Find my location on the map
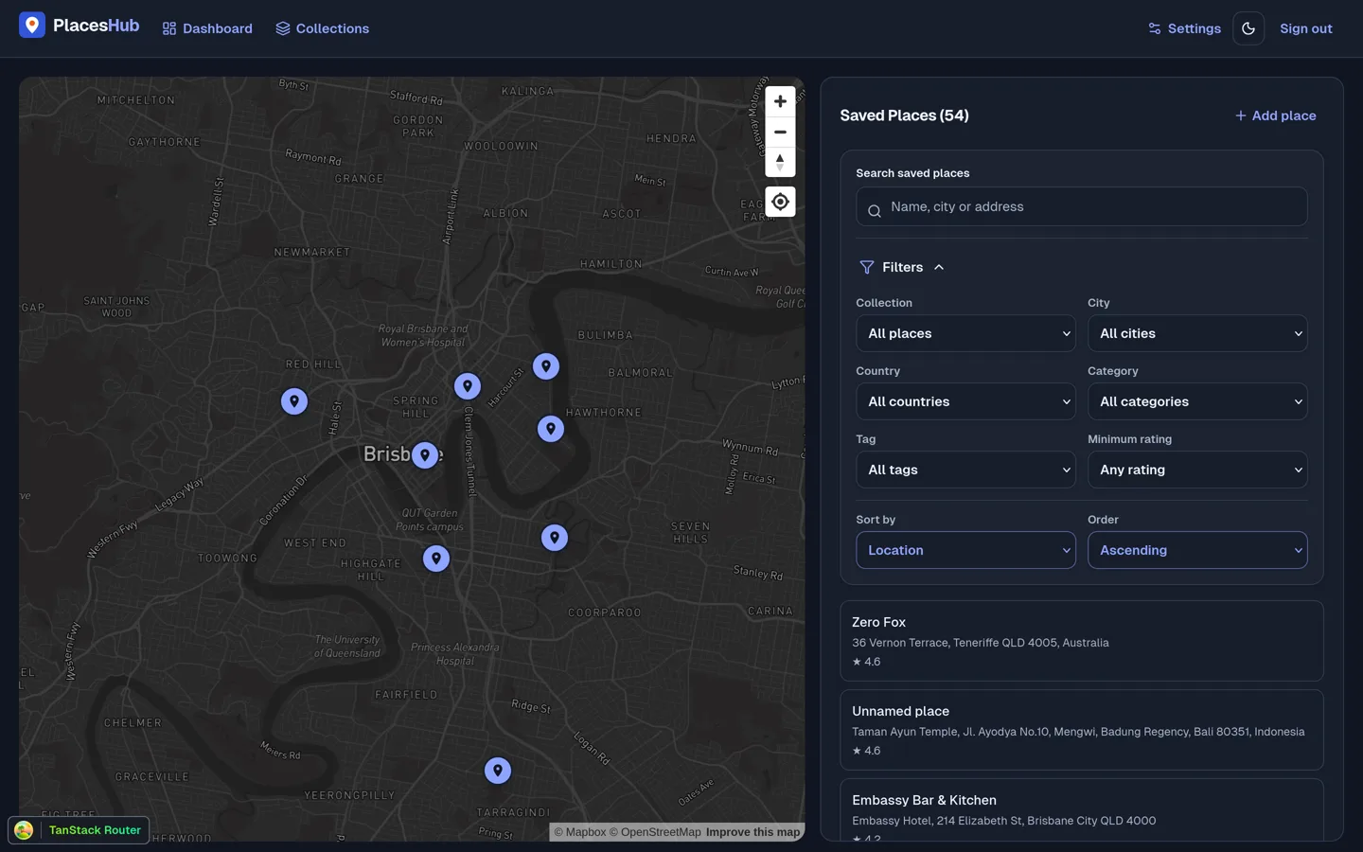This screenshot has height=852, width=1363. point(780,202)
